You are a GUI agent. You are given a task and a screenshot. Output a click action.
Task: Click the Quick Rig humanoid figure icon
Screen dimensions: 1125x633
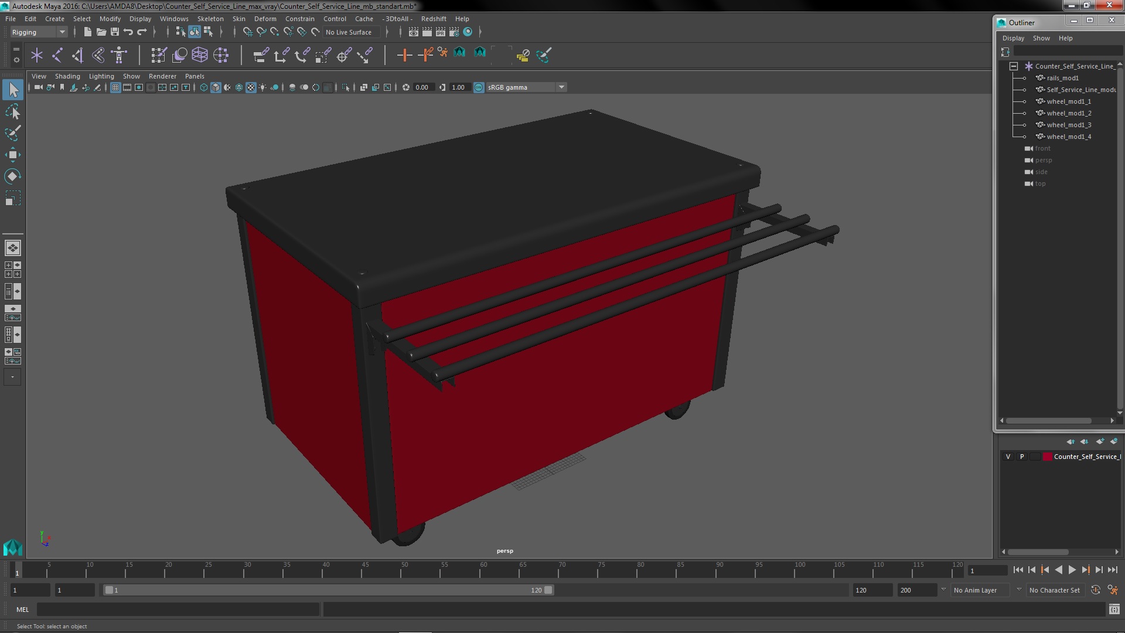[119, 55]
